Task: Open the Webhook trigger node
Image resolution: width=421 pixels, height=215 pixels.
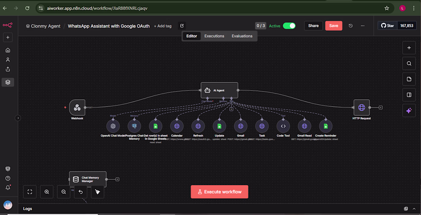Action: (x=77, y=107)
